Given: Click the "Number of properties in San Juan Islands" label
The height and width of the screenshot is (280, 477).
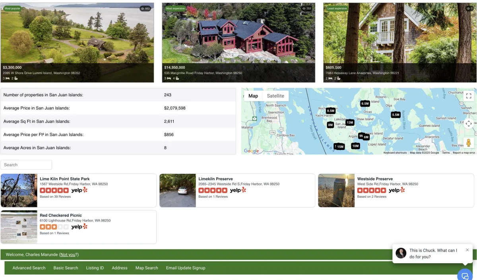Looking at the screenshot, I should [43, 95].
